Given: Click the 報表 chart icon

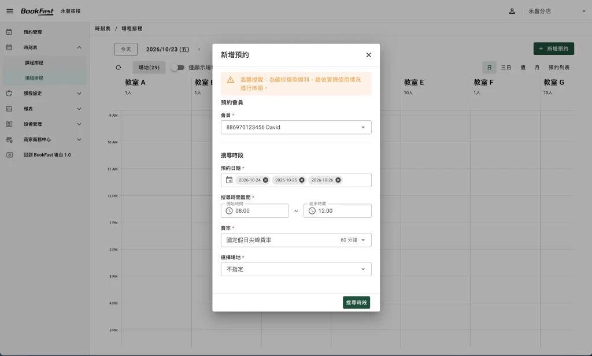Looking at the screenshot, I should [x=9, y=109].
